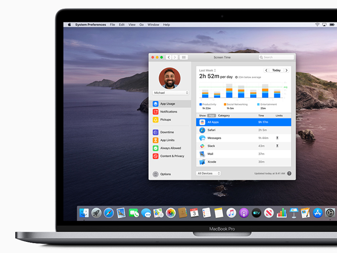Select the Notifications sidebar icon
The width and height of the screenshot is (337, 253).
coord(156,112)
